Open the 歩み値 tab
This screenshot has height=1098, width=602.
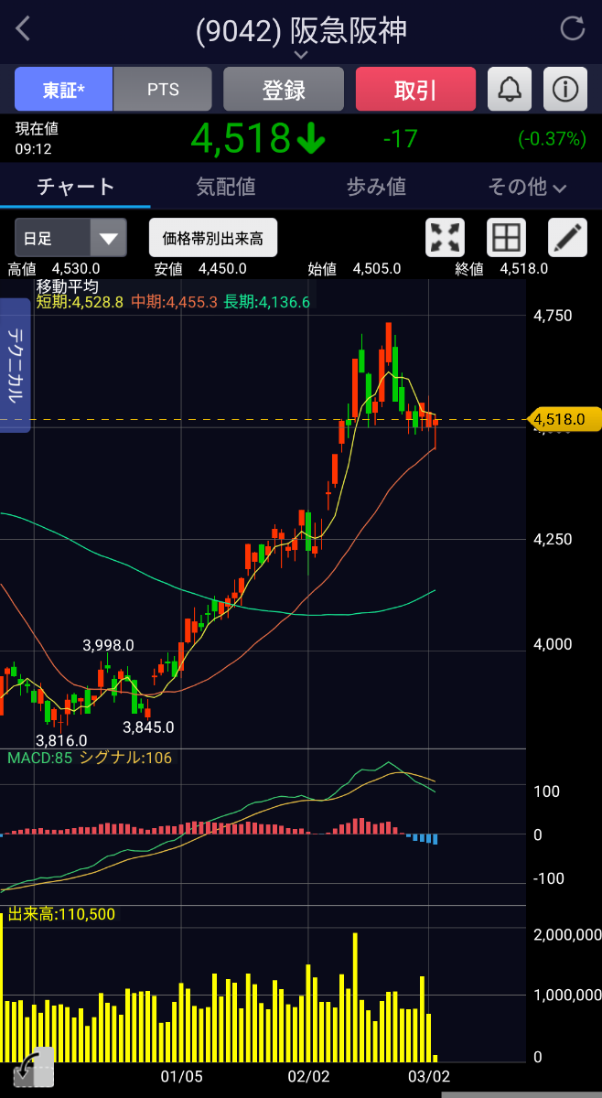(x=376, y=187)
